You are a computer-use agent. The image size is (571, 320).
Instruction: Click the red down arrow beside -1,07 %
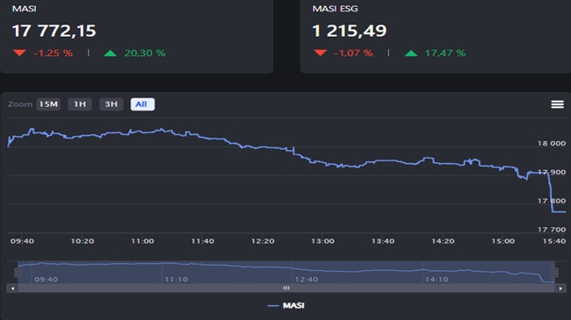click(x=320, y=53)
